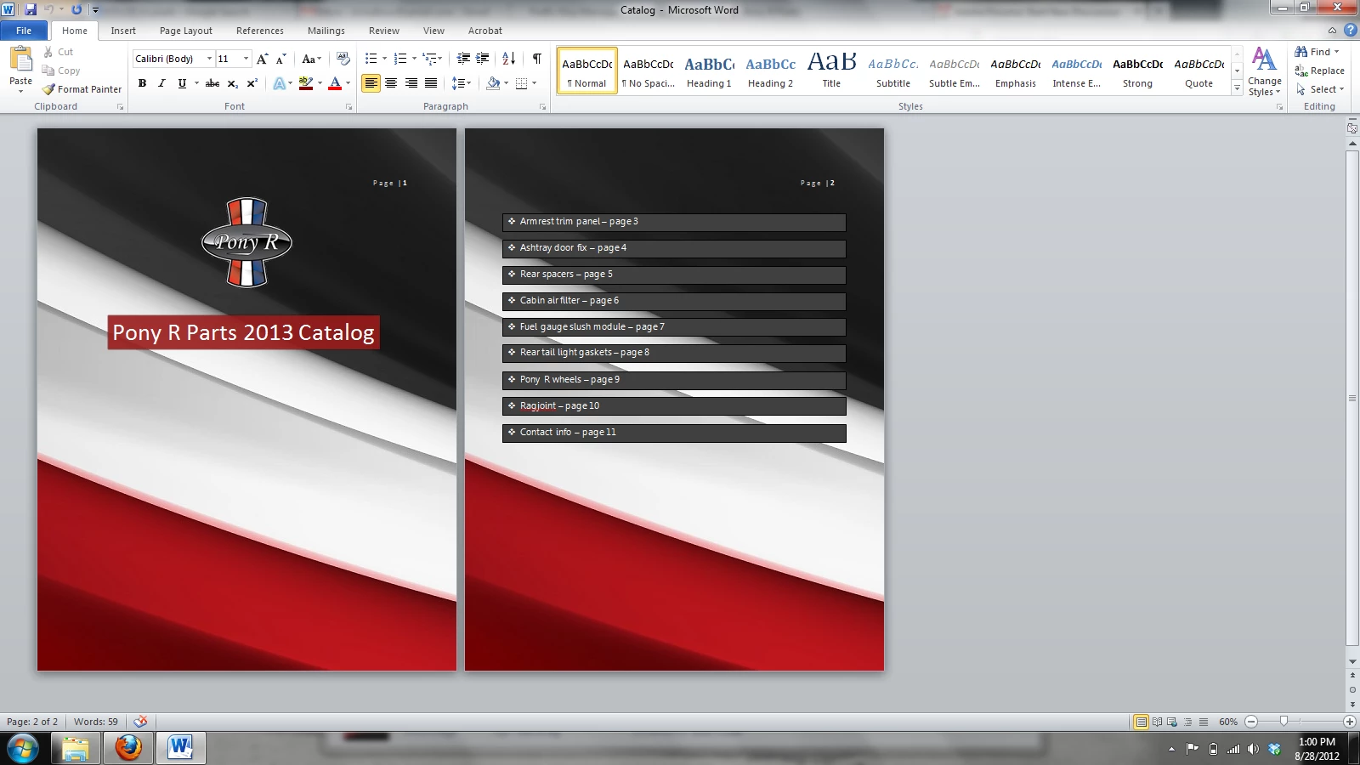Open the Borders dropdown arrow
1360x765 pixels.
click(534, 83)
